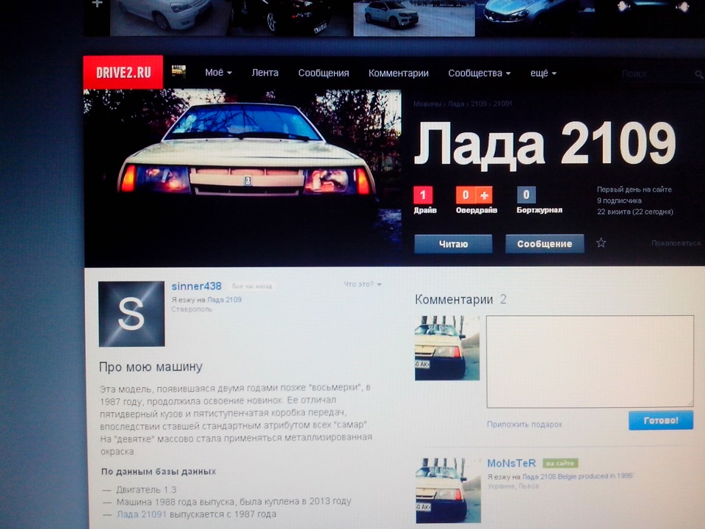This screenshot has height=529, width=705.
Task: Open Лада 2109 link under sinner438
Action: click(225, 300)
